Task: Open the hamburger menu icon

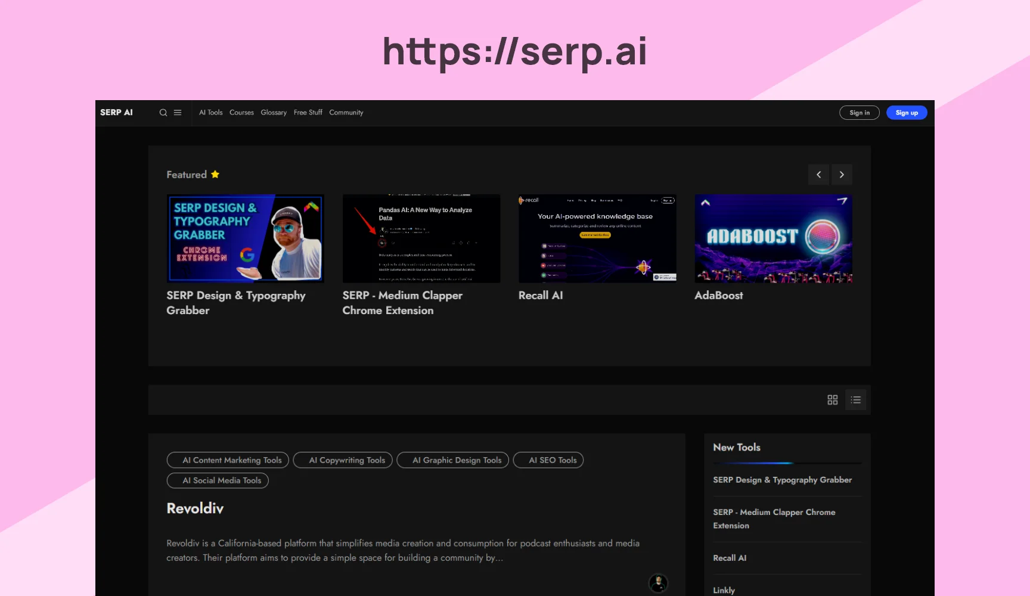Action: click(x=178, y=113)
